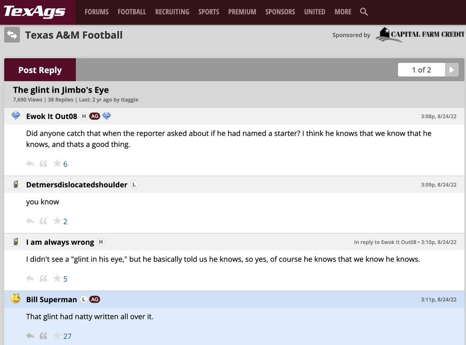The image size is (466, 345).
Task: Go to next page arrow
Action: 452,70
